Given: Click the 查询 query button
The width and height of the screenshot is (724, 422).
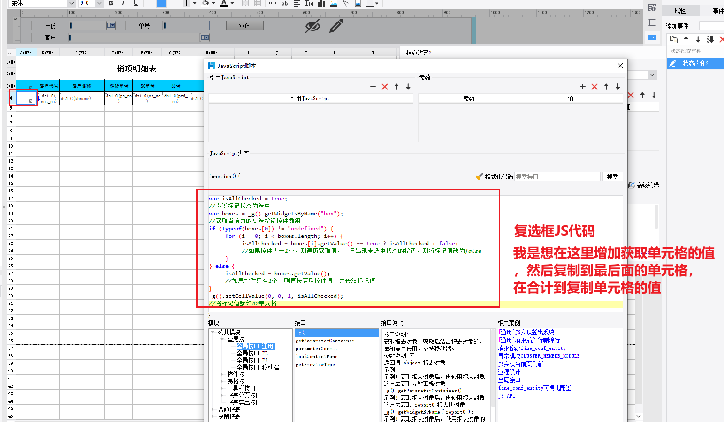Looking at the screenshot, I should 245,25.
